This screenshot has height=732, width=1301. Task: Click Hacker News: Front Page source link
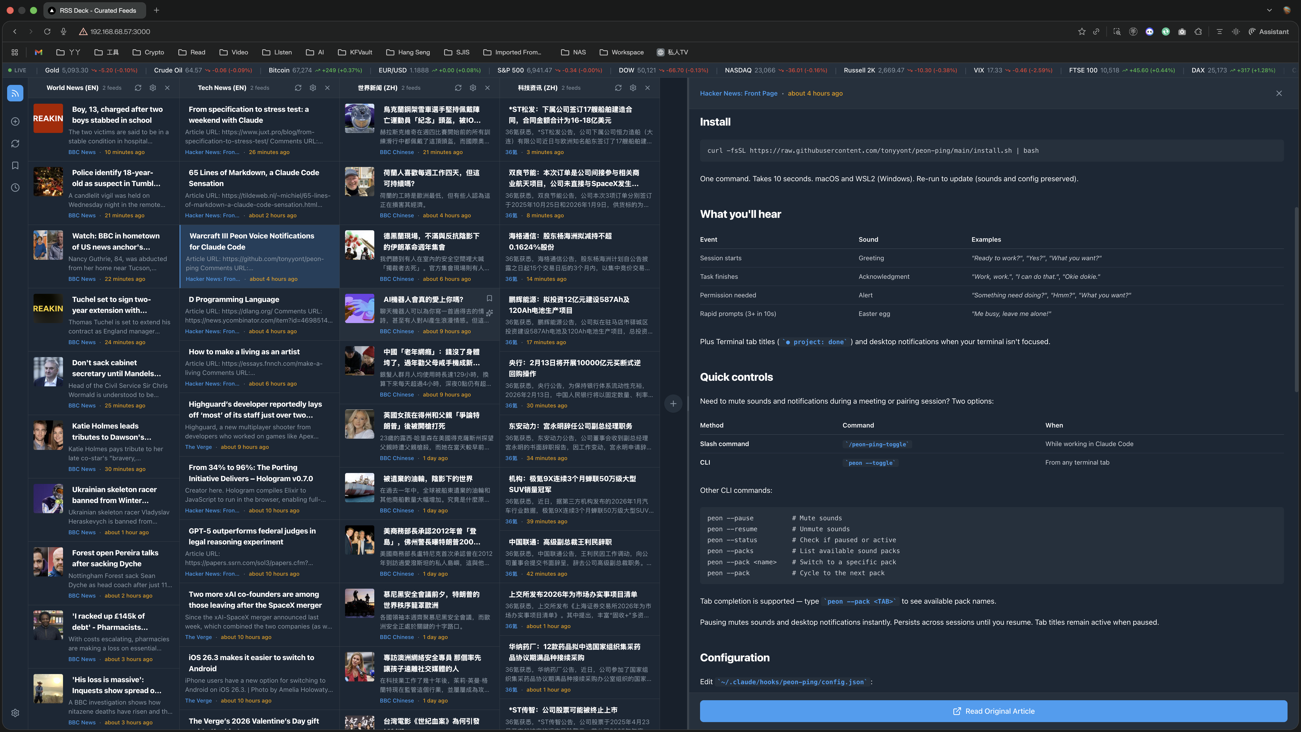(738, 94)
